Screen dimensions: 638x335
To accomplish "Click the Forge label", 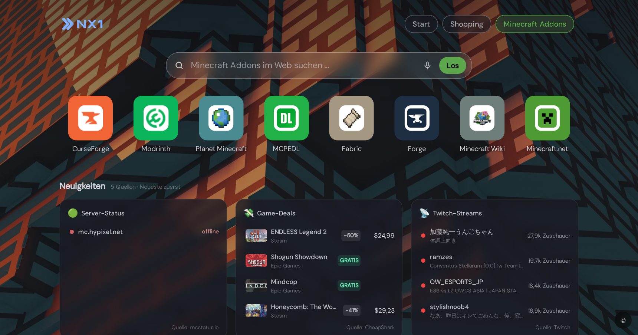I will click(x=417, y=149).
